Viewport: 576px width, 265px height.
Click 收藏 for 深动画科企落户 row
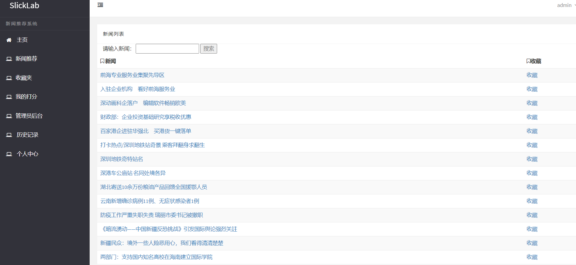[x=532, y=103]
